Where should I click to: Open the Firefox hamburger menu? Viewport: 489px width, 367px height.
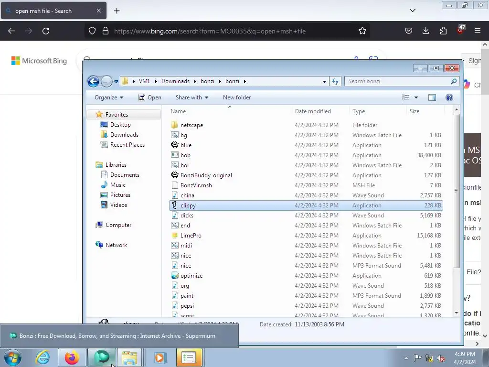click(477, 31)
